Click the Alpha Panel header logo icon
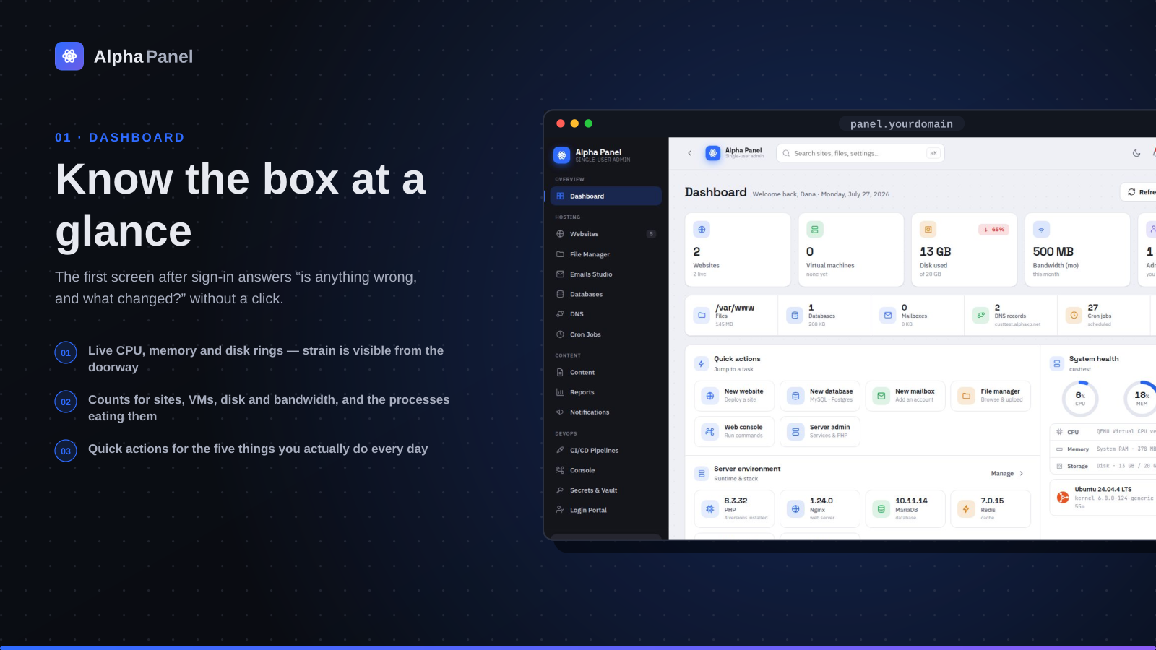Screen dimensions: 1156x650 (x=713, y=153)
